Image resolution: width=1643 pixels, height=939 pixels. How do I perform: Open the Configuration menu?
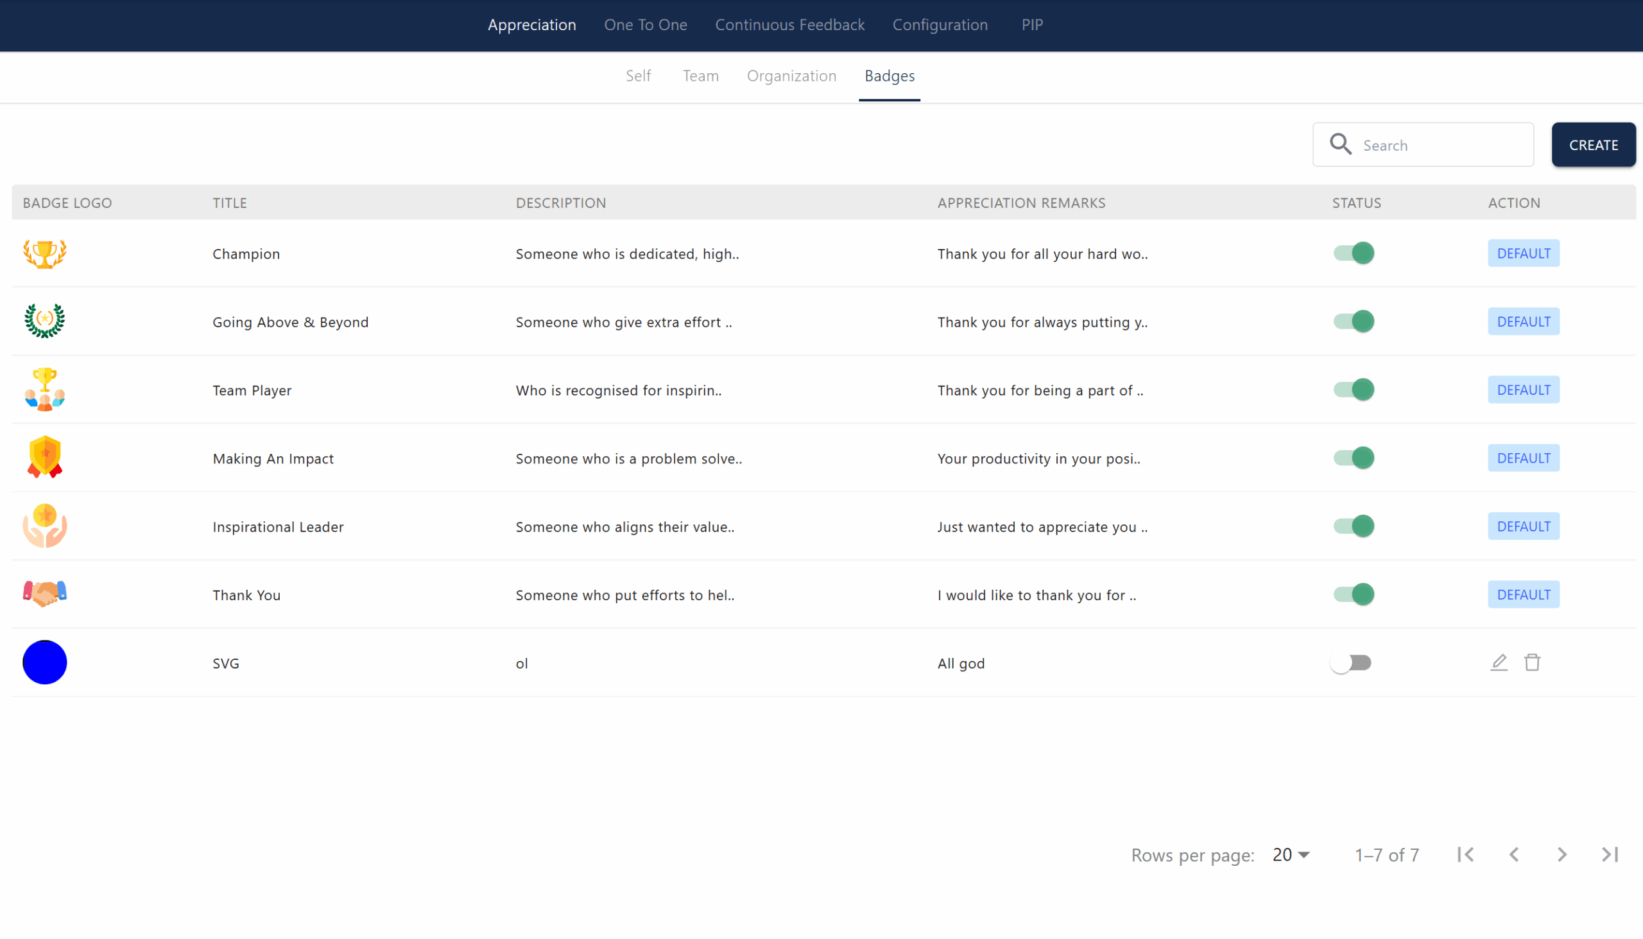pos(940,24)
